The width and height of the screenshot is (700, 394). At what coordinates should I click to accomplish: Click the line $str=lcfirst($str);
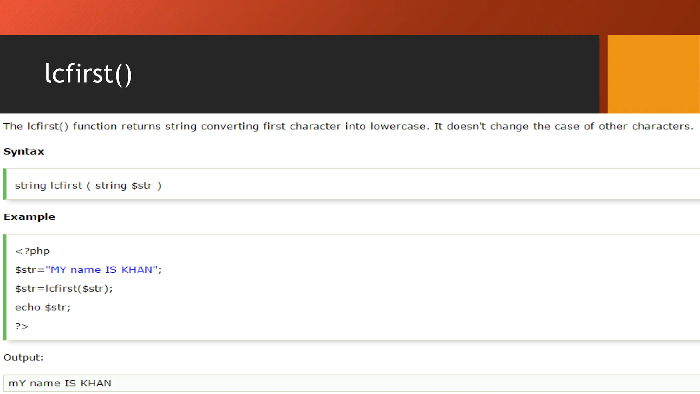(x=64, y=289)
